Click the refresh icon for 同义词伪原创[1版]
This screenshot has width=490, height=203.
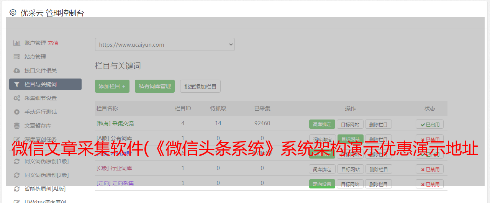point(17,161)
